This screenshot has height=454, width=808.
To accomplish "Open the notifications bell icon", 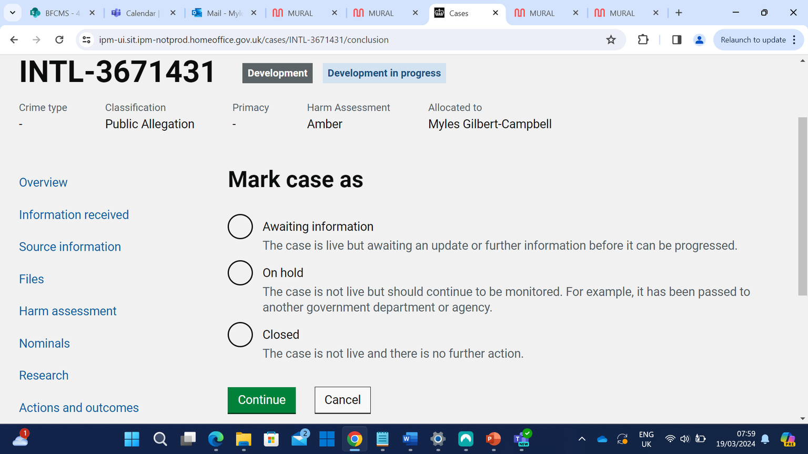I will [765, 439].
